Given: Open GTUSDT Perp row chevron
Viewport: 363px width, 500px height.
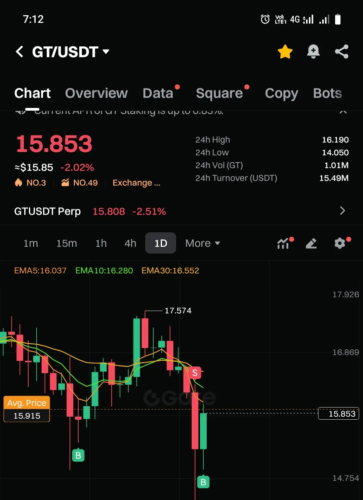Looking at the screenshot, I should click(x=342, y=211).
